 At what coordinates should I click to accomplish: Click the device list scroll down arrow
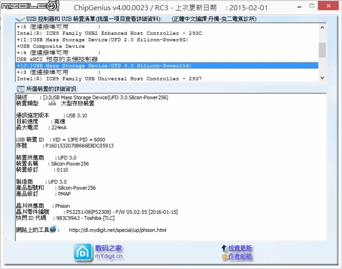322,78
